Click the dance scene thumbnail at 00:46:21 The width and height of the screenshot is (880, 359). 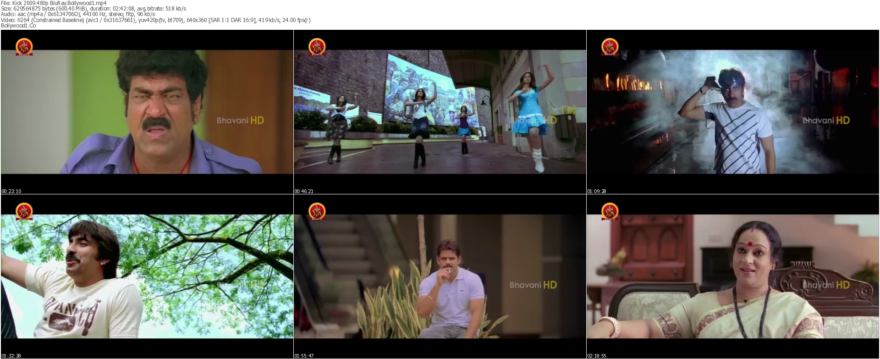440,112
